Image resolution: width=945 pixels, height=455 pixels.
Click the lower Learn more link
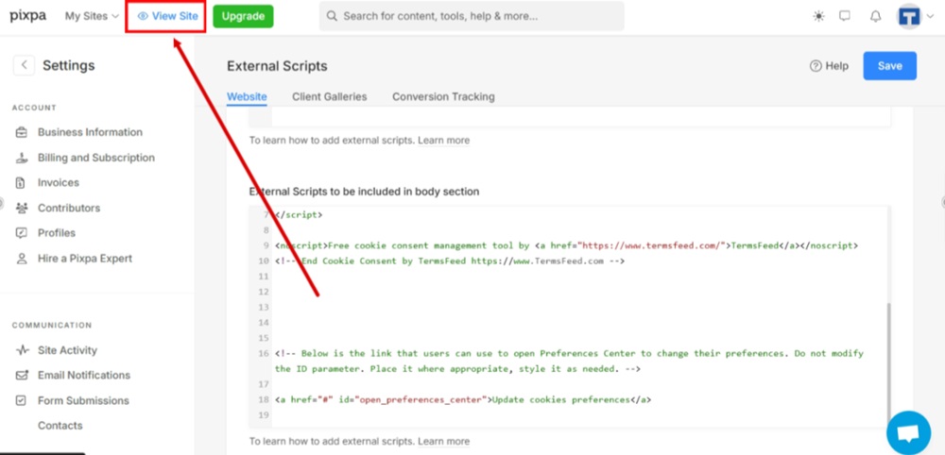tap(443, 441)
